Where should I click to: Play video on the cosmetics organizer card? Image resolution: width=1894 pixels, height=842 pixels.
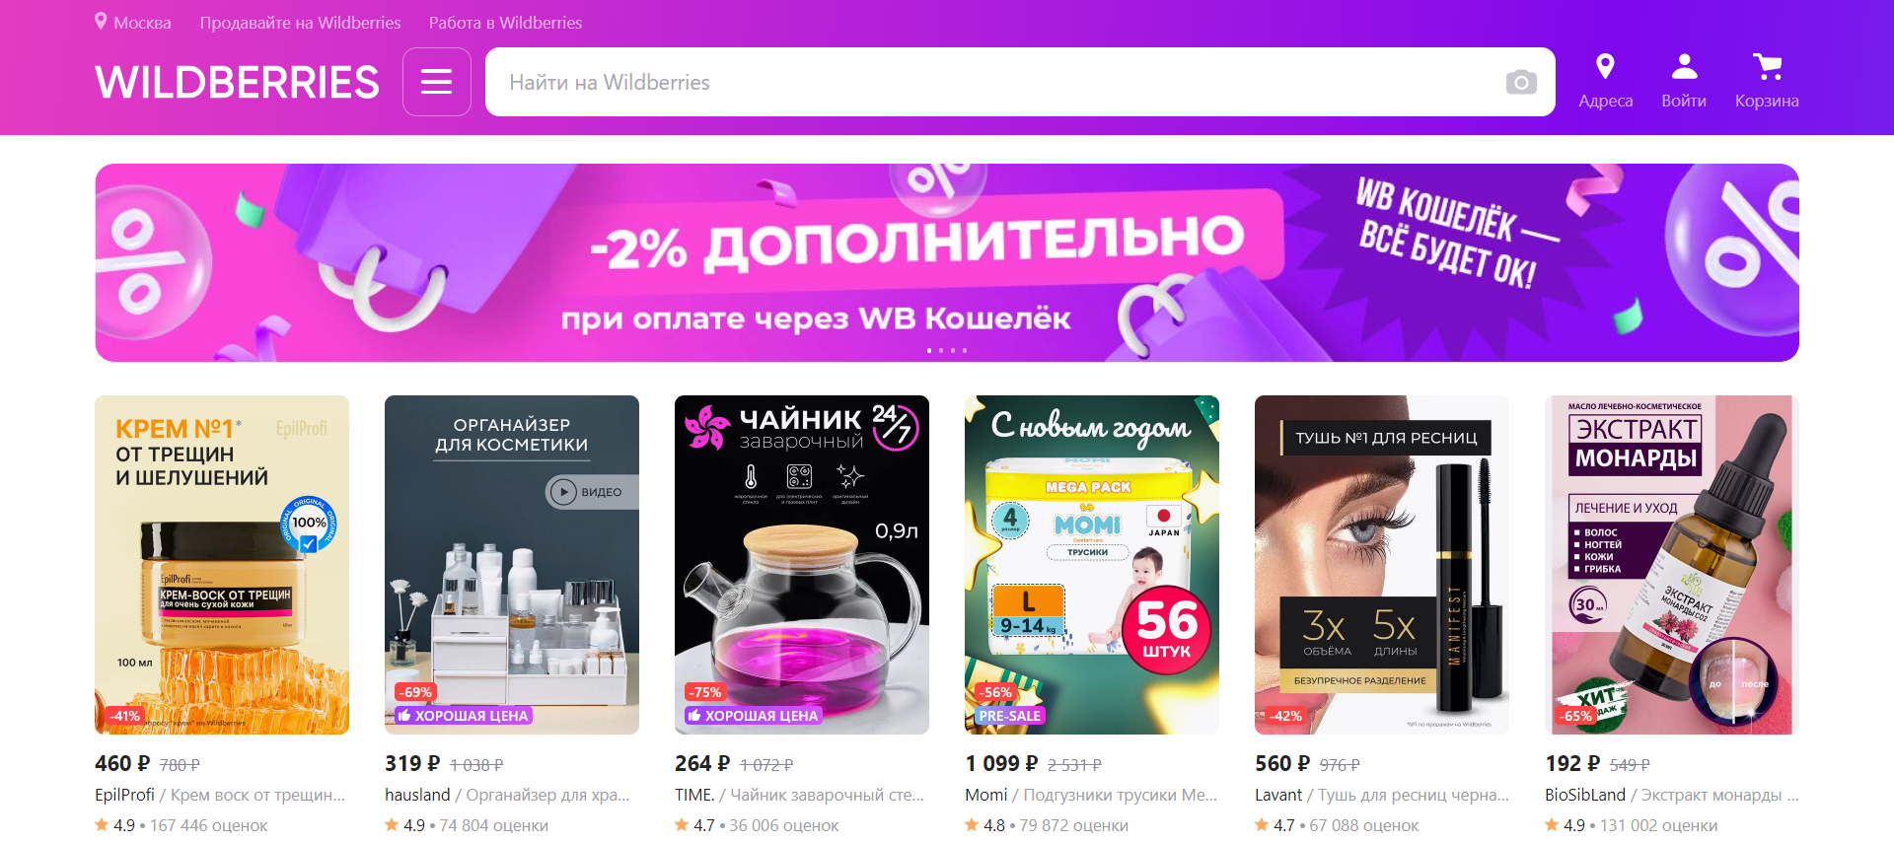[592, 491]
